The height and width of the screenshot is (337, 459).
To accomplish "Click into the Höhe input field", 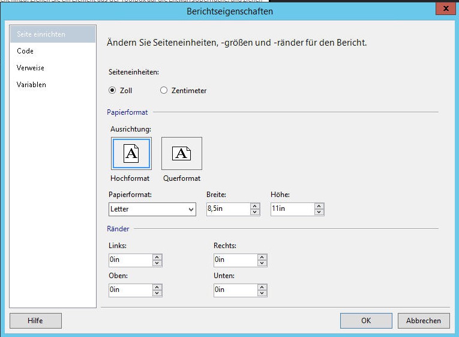I will 293,209.
